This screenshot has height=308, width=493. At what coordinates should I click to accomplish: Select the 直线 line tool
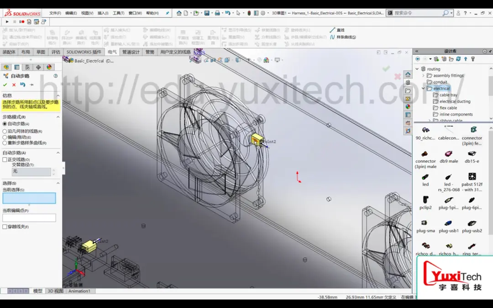(337, 30)
